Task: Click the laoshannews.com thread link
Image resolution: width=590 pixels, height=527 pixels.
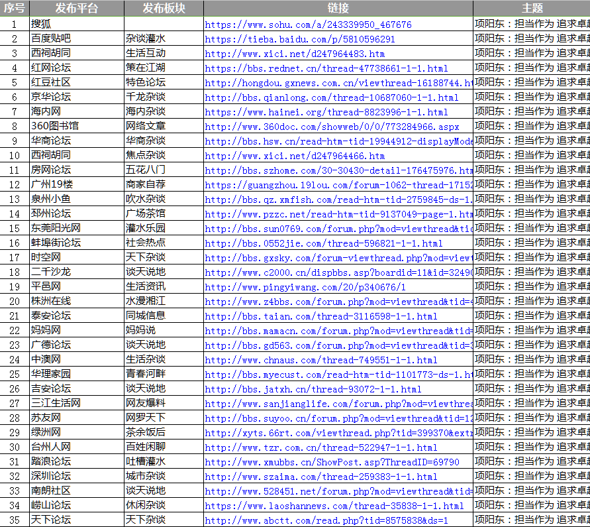Action: 334,506
